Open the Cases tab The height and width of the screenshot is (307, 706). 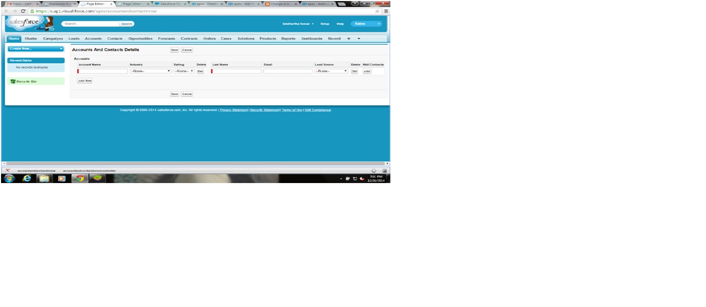226,38
